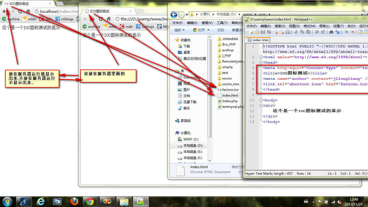Click file:///D:/wamp address bar in Chrome

141,19
